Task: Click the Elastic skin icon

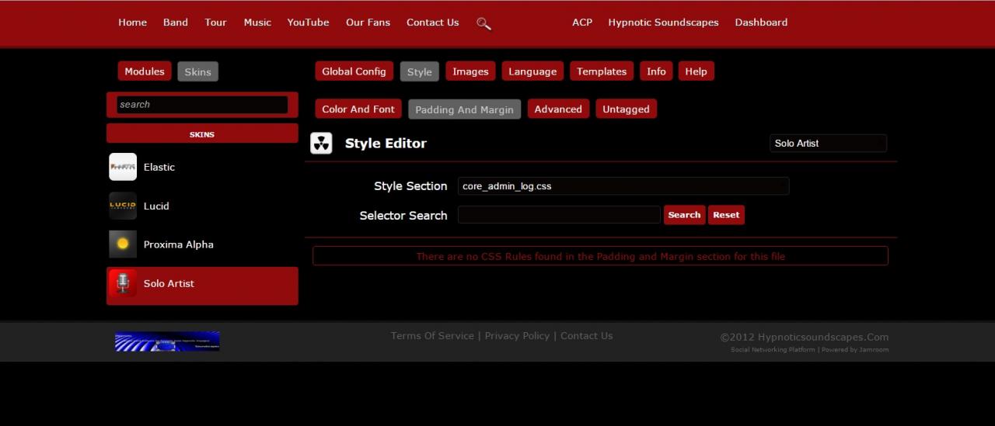Action: [123, 167]
